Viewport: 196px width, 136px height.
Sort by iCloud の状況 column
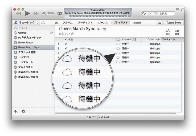131,39
